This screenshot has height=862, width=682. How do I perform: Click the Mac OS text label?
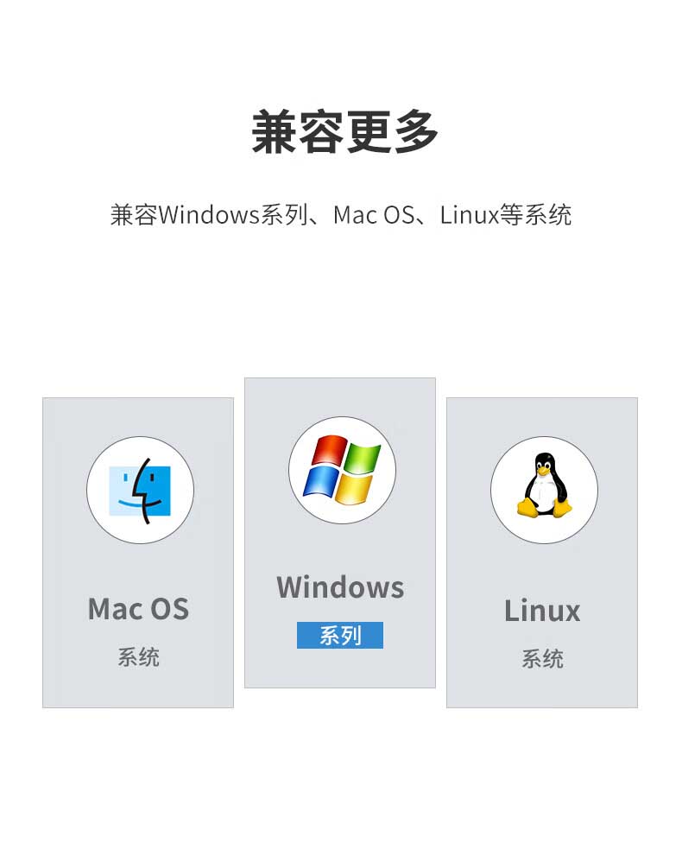coord(138,609)
